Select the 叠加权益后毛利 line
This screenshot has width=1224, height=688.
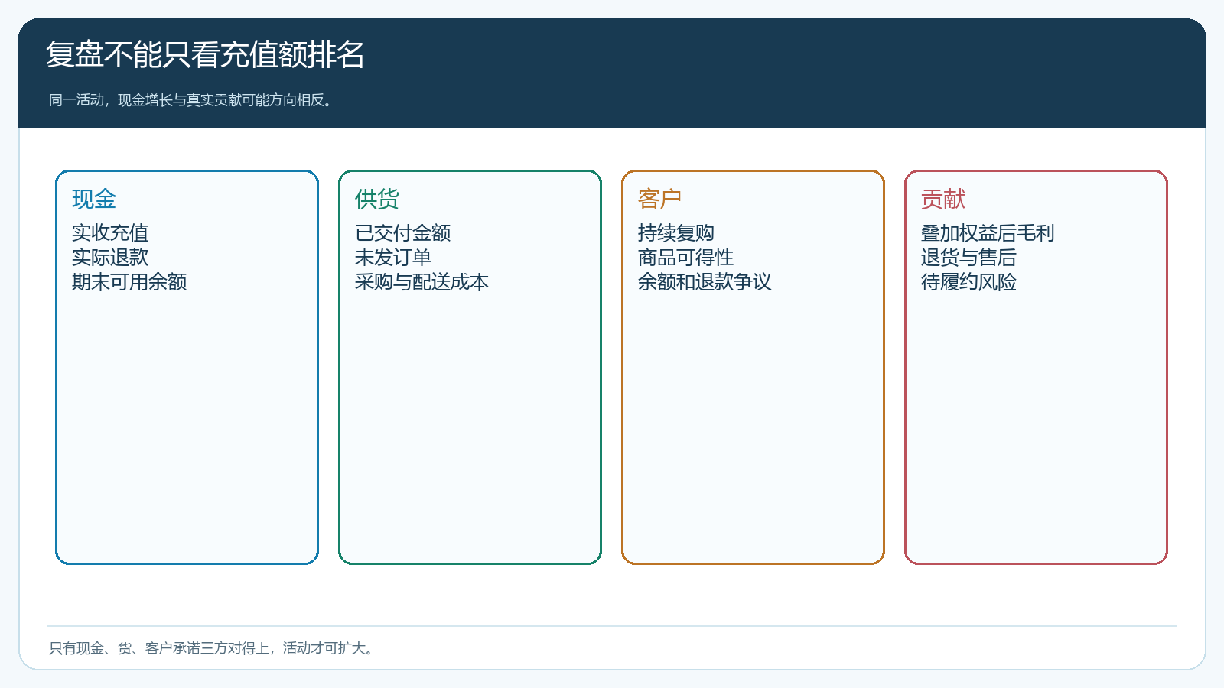tap(988, 232)
